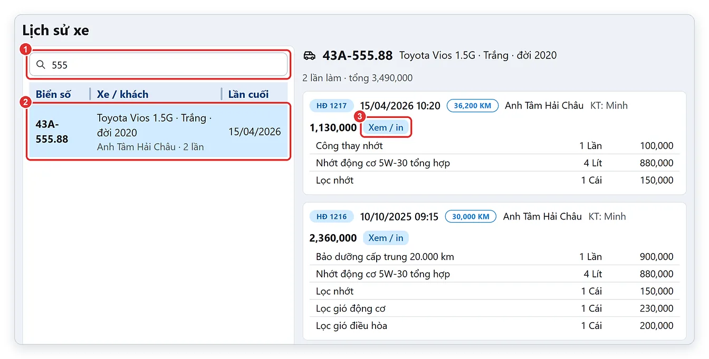Click Anh Tâm Hải Châu in invoice 1217
Viewport: 709px width, 359px height.
[x=544, y=105]
